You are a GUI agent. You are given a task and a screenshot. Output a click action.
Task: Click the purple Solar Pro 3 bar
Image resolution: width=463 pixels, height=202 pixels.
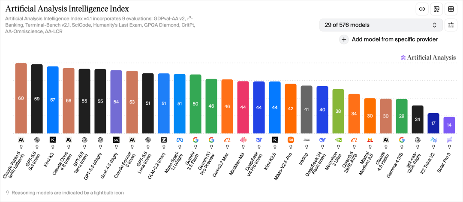click(449, 125)
